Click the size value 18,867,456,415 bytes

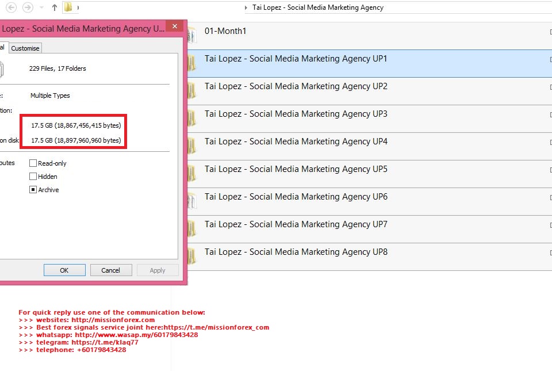coord(76,125)
